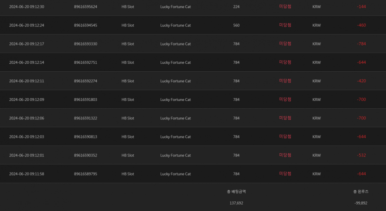386x211 pixels.
Task: Click transaction ID 89616590352
Action: click(86, 155)
